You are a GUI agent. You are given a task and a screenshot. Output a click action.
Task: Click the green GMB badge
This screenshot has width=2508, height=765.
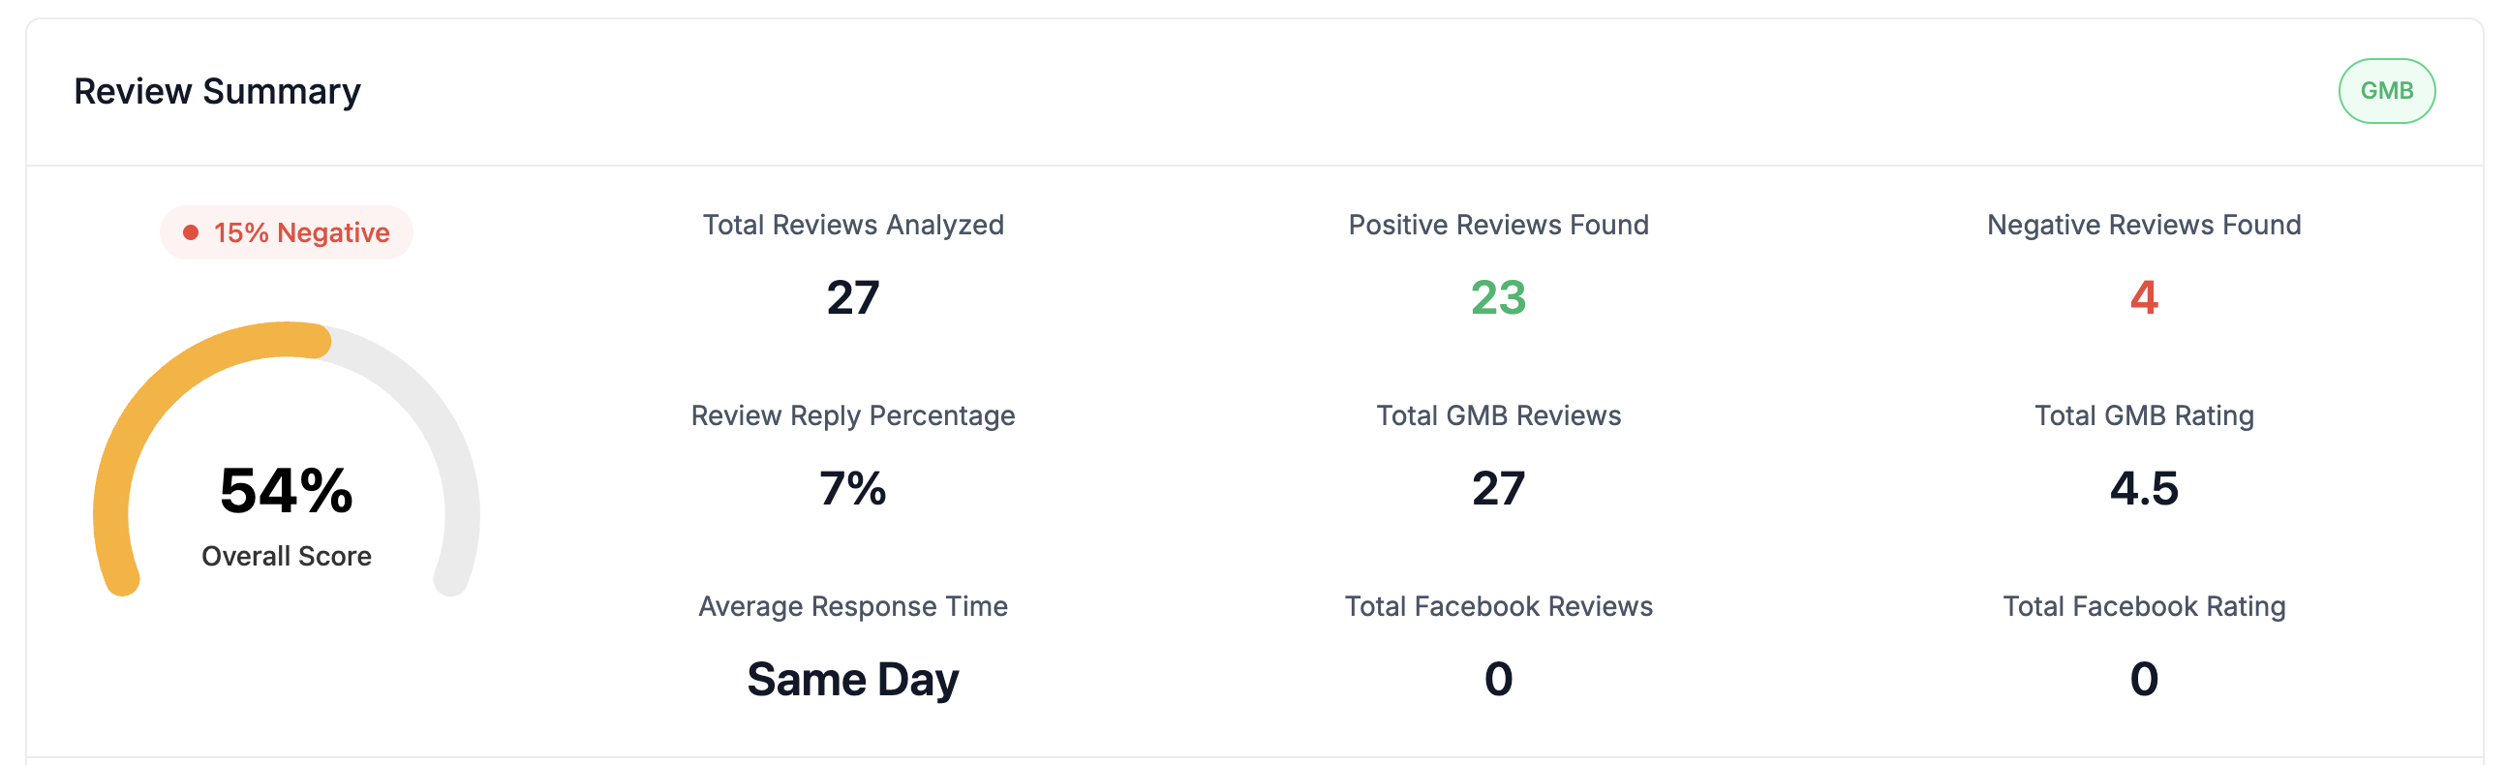point(2385,90)
